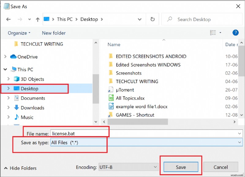Expand the 3D Objects tree node

point(9,79)
